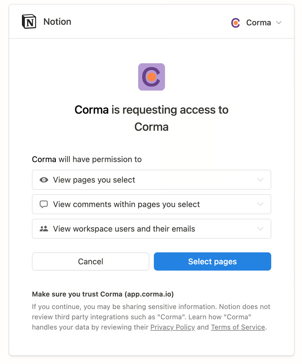Click the speech bubble comments icon
Viewport: 302px width, 364px height.
[x=44, y=204]
